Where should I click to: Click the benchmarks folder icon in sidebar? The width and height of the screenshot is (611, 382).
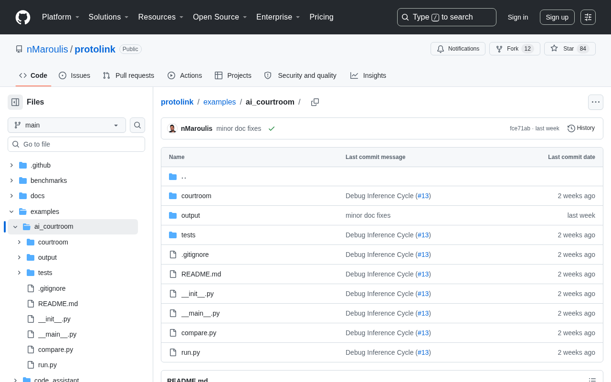[23, 180]
